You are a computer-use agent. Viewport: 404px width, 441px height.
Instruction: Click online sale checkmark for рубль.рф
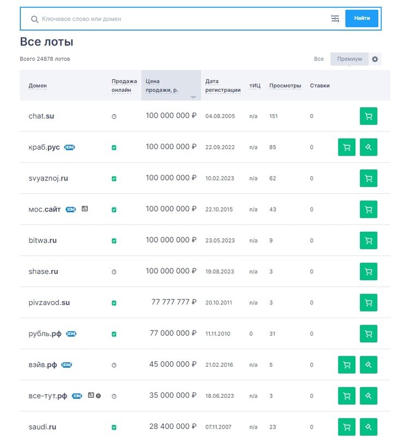tap(114, 334)
